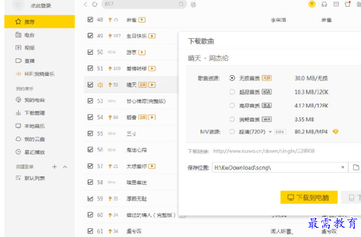This screenshot has height=237, width=361.
Task: Open the 720P resolution dropdown arrow
Action: [x=270, y=132]
